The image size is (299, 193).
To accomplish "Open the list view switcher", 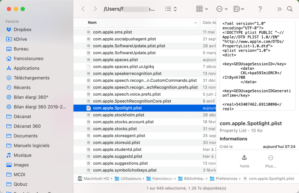I will [x=171, y=9].
